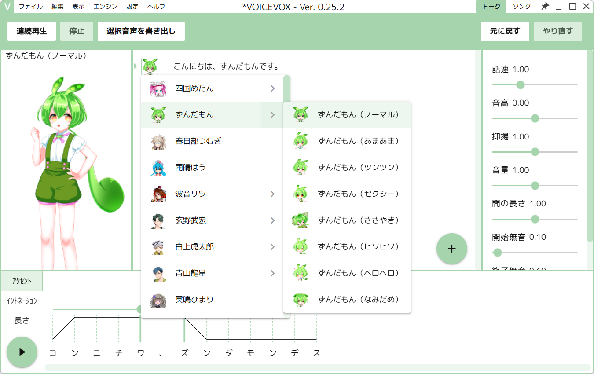Image resolution: width=594 pixels, height=374 pixels.
Task: Select the アクセント tab
Action: [x=22, y=281]
